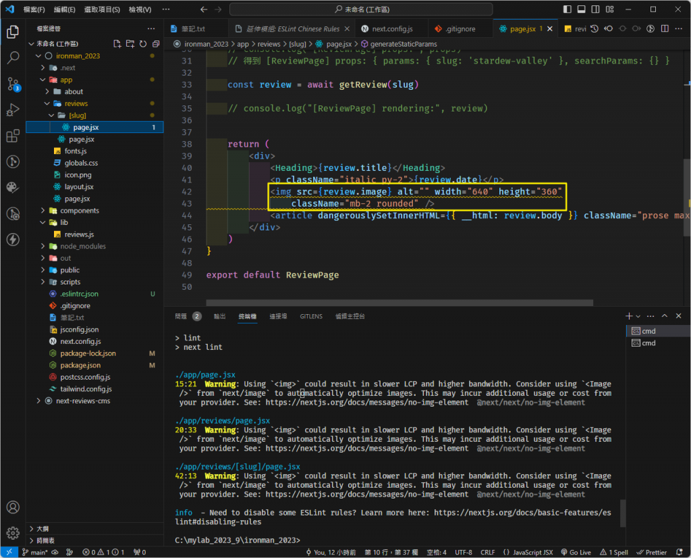691x558 pixels.
Task: Collapse the reviews folder in explorer
Action: click(76, 103)
